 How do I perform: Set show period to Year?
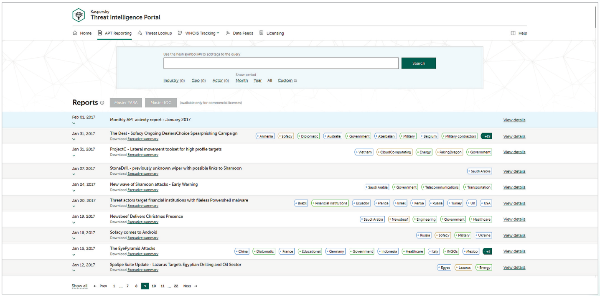[258, 81]
